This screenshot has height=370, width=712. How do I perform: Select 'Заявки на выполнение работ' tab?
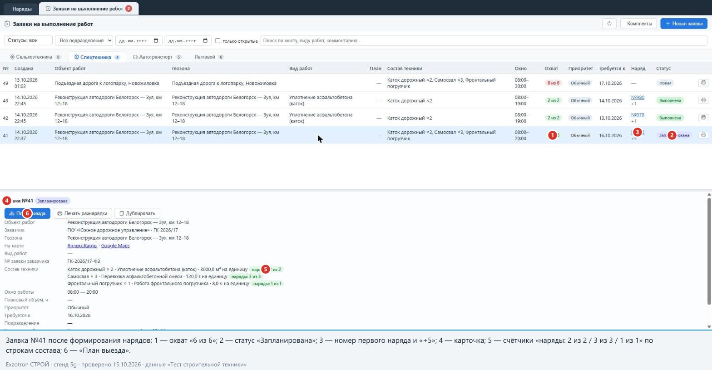point(89,9)
